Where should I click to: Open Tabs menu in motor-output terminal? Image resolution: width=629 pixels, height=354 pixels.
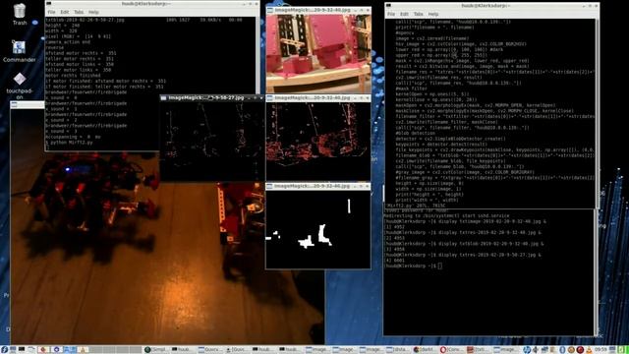[x=79, y=12]
